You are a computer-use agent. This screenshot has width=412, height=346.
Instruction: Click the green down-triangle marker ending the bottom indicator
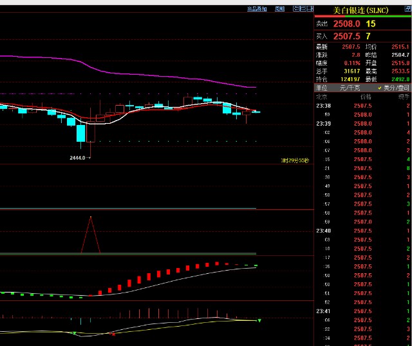259,320
